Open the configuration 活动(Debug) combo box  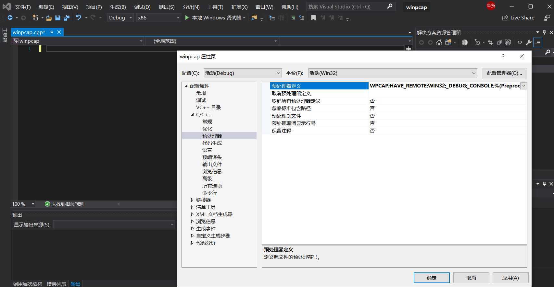click(x=243, y=73)
